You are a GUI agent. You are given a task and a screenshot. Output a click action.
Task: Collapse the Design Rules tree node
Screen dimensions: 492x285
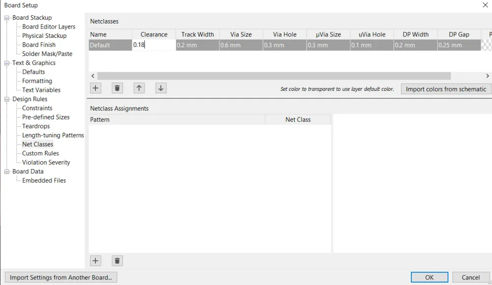coord(7,99)
